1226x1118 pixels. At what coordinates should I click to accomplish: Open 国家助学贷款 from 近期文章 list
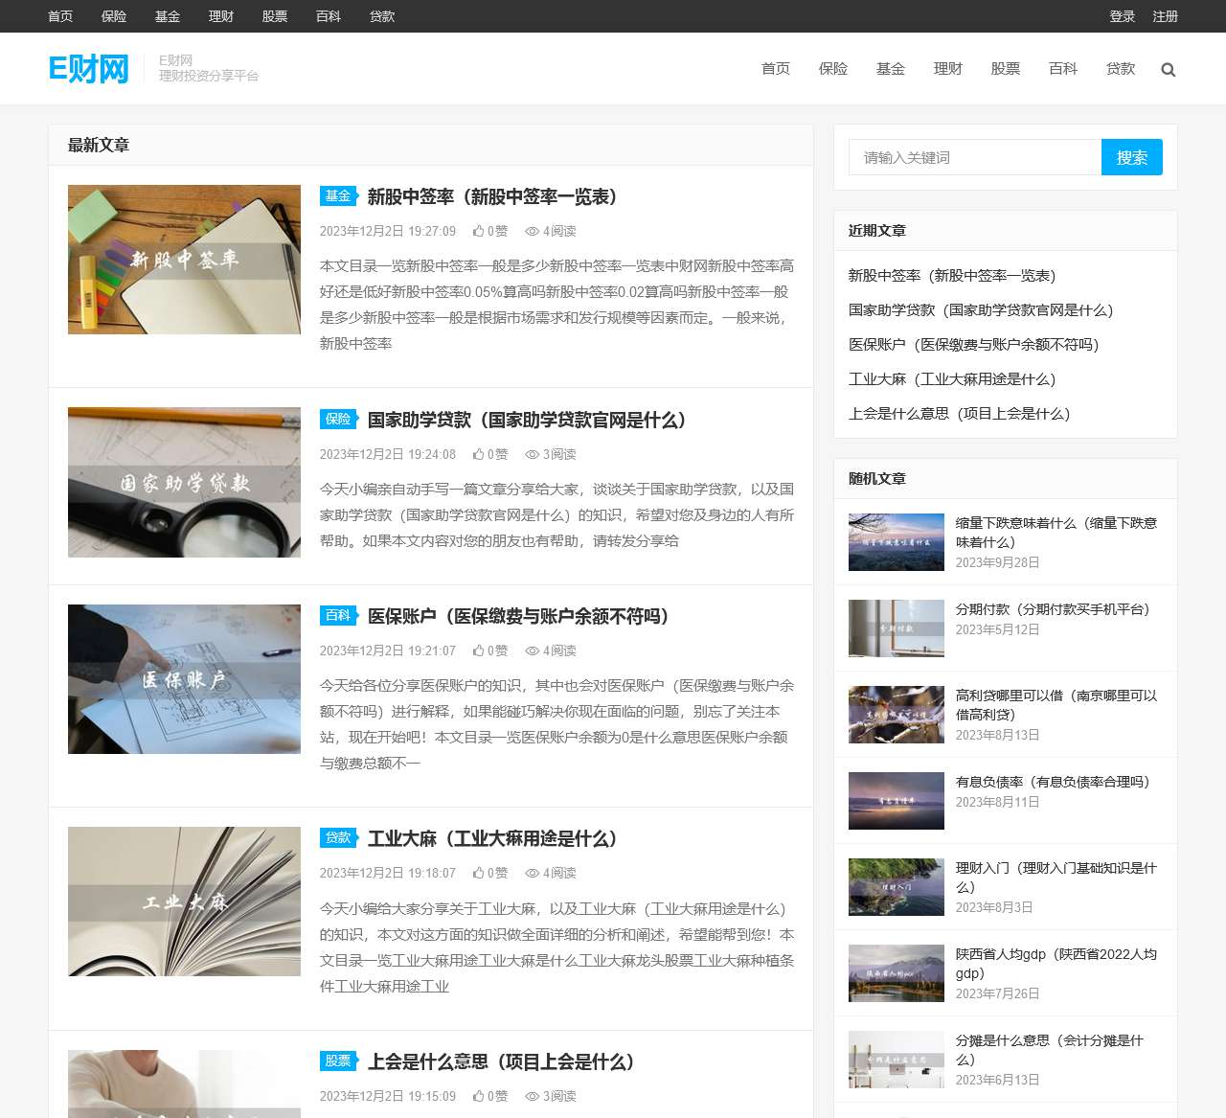coord(981,310)
